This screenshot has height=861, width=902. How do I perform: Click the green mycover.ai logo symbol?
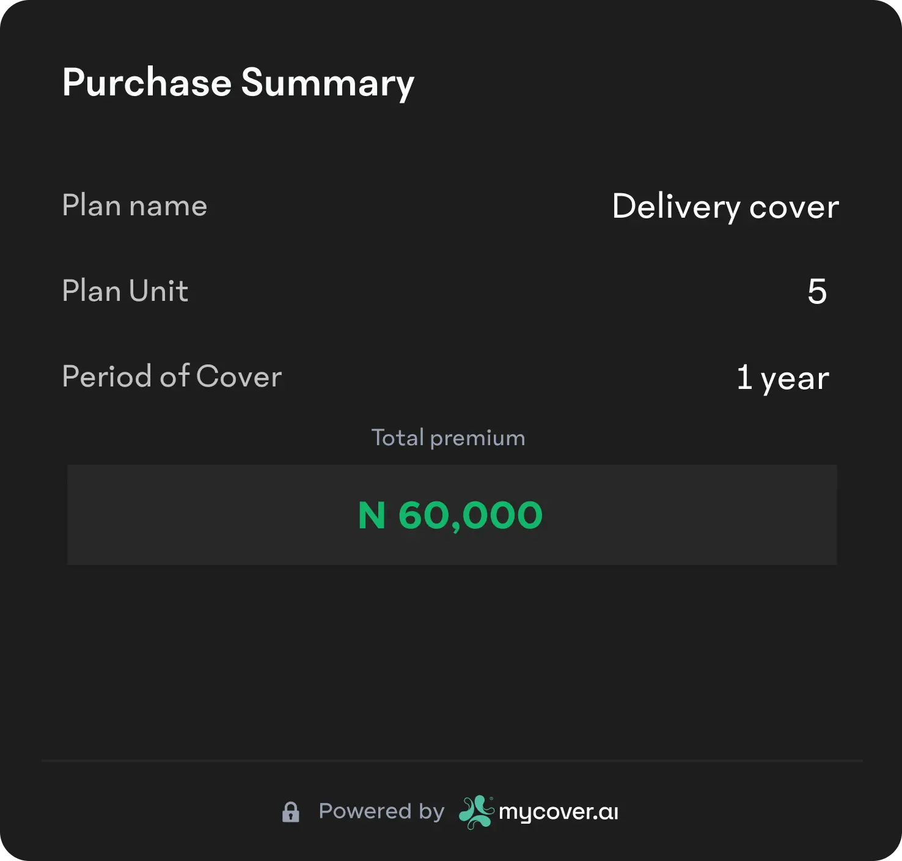tap(476, 812)
